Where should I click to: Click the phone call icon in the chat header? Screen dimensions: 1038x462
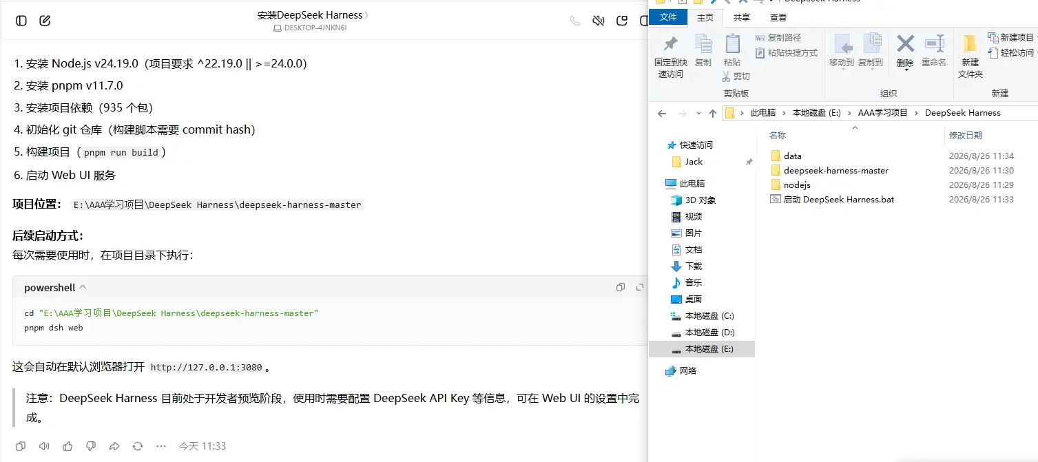tap(575, 21)
